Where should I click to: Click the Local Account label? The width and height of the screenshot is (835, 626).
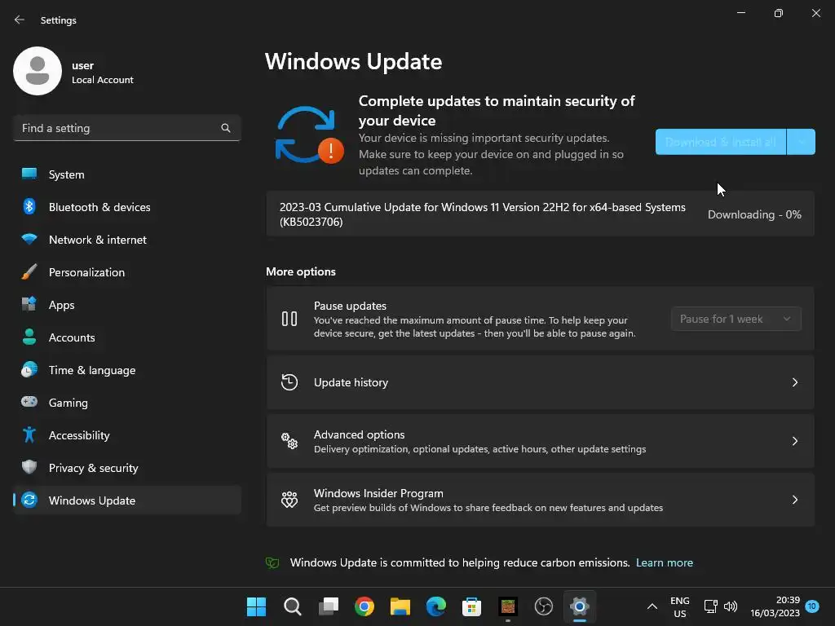pos(102,80)
